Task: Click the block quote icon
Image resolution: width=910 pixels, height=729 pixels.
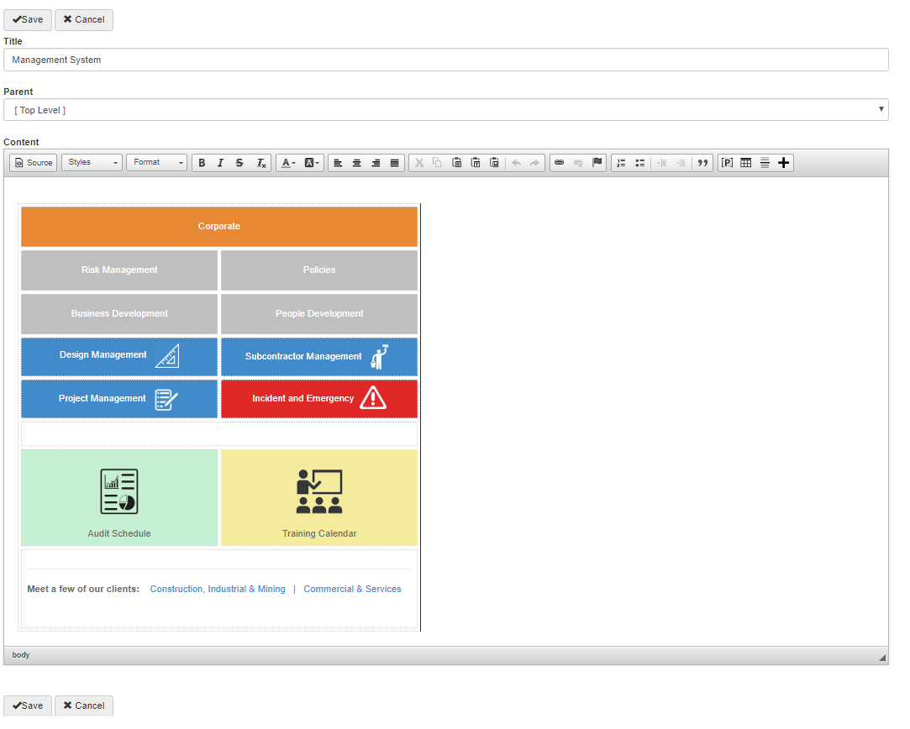Action: 703,163
